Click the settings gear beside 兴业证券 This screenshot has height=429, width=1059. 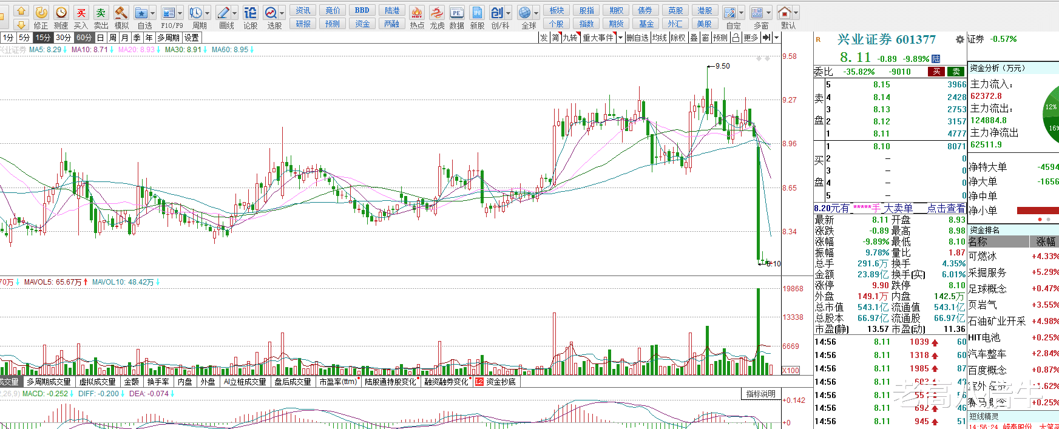pyautogui.click(x=959, y=39)
